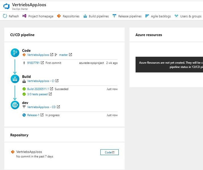Viewport: 203px width, 170px height.
Task: Open Build 20200511.1 link
Action: click(x=38, y=89)
